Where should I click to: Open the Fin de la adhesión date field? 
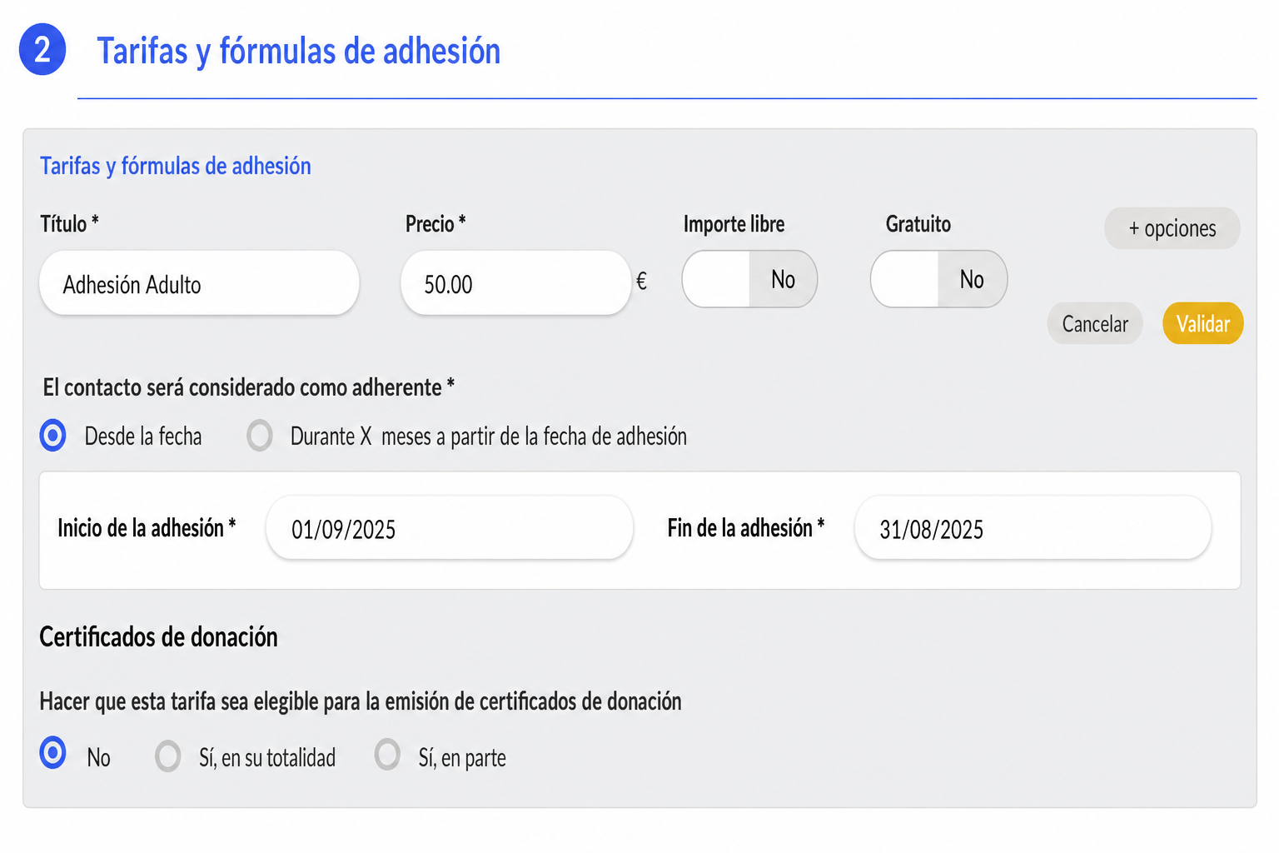click(1033, 528)
